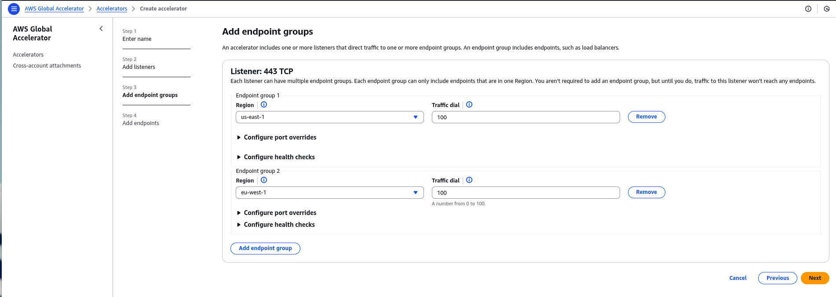The image size is (836, 297).
Task: Click Traffic dial field for Endpoint group 1
Action: (526, 117)
